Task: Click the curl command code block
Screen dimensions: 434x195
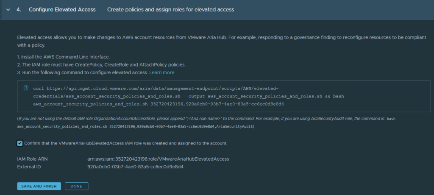Action: point(224,96)
